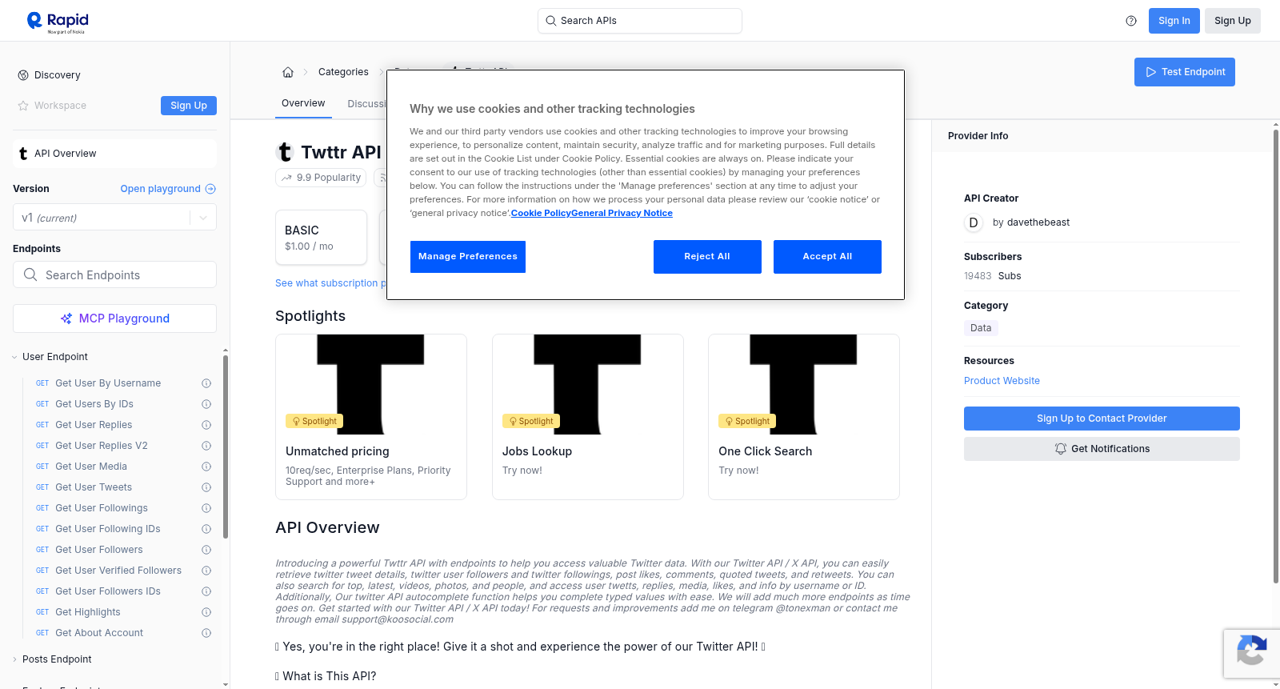Click info icon for Get User Tweets
This screenshot has height=689, width=1280.
[206, 487]
